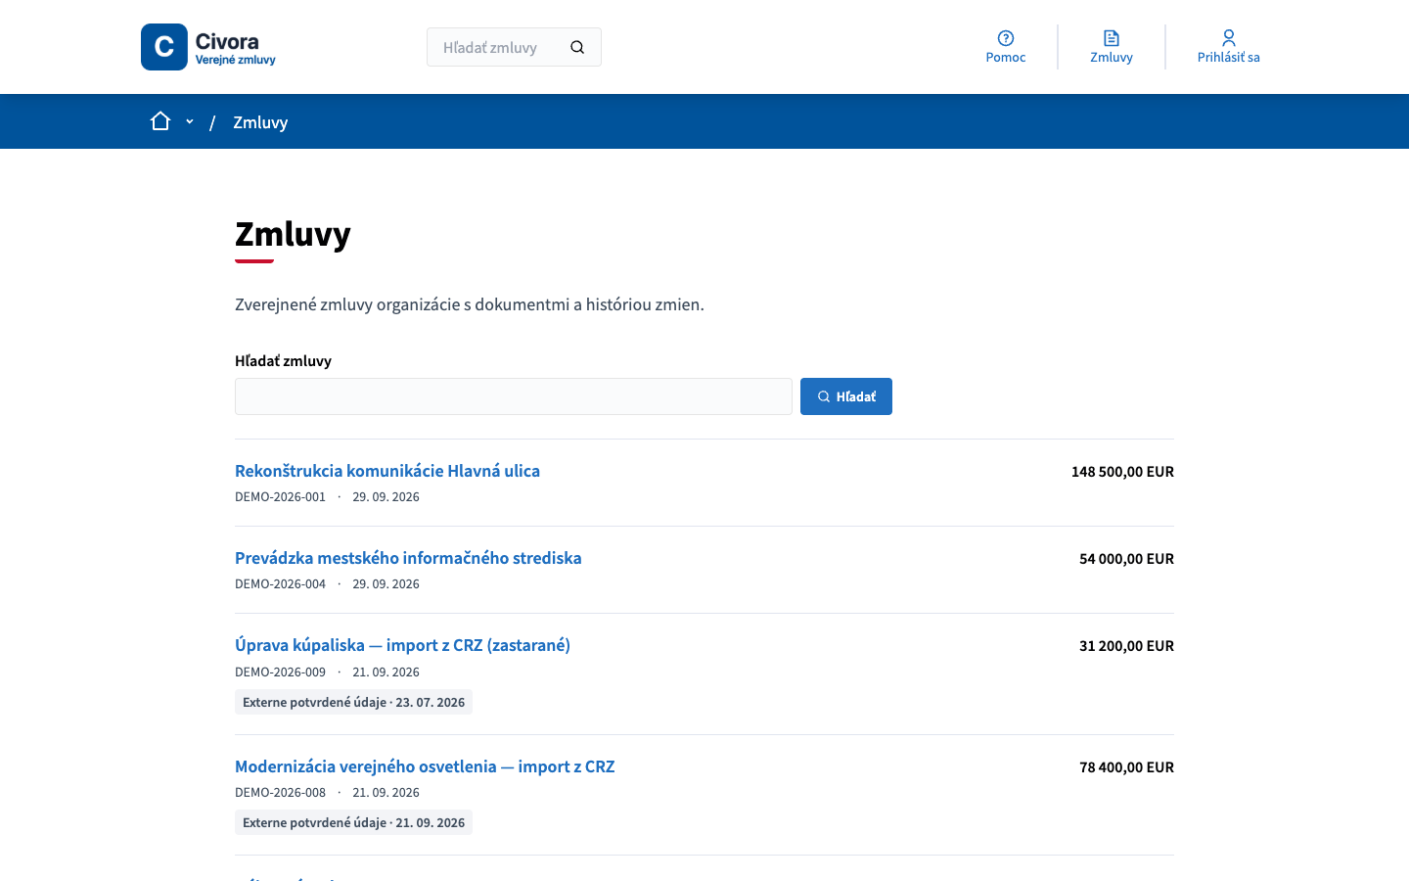Click the Civora logo icon
The image size is (1409, 881).
(x=164, y=47)
